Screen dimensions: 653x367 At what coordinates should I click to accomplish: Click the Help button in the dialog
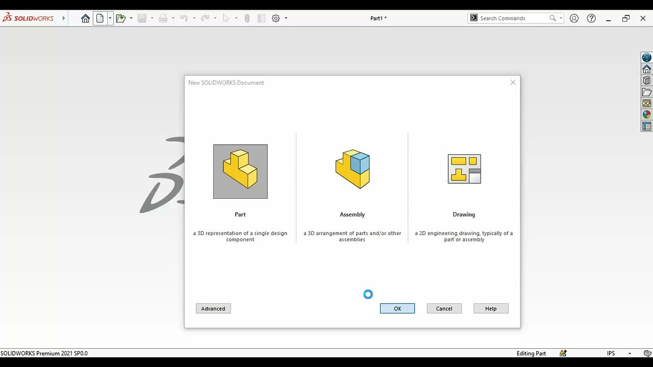(x=491, y=308)
